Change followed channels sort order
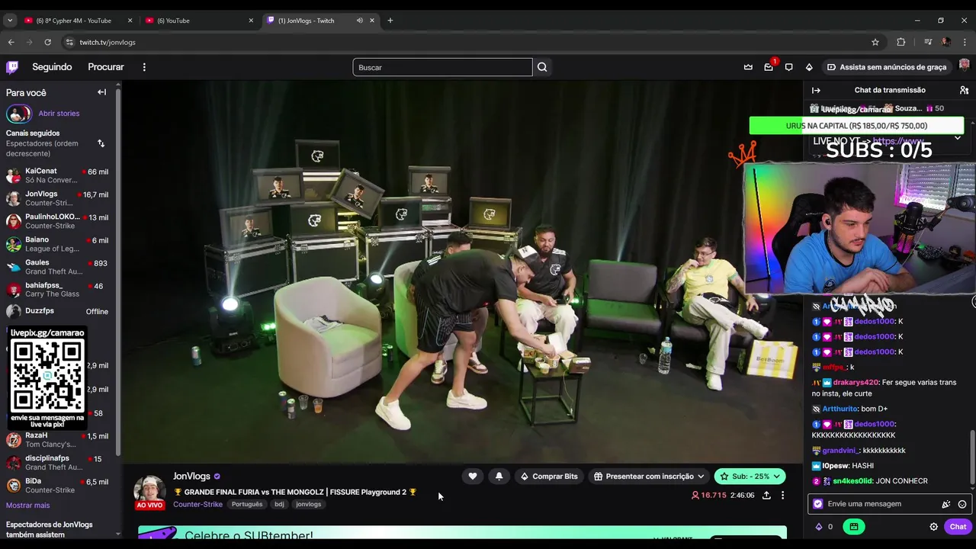The image size is (976, 549). point(101,143)
